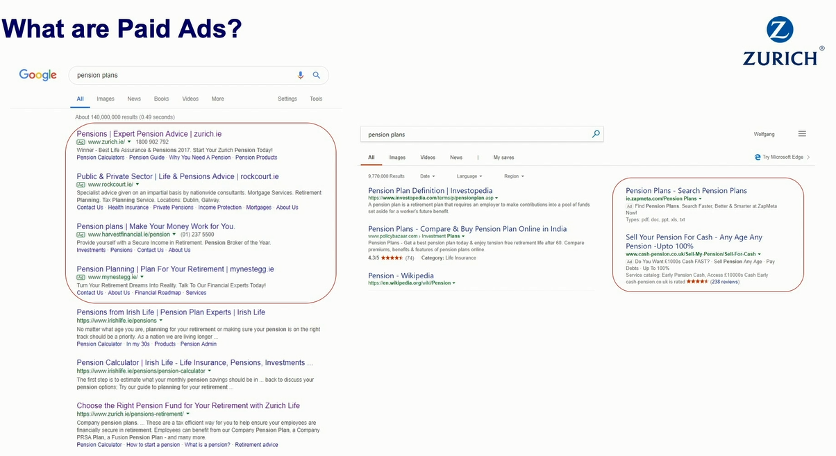Screen dimensions: 836x456
Task: Click the Health Insurance sitelink under rockcourt.ie
Action: point(128,208)
